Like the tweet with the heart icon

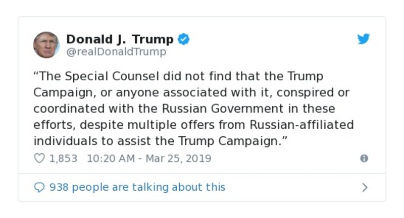click(39, 158)
